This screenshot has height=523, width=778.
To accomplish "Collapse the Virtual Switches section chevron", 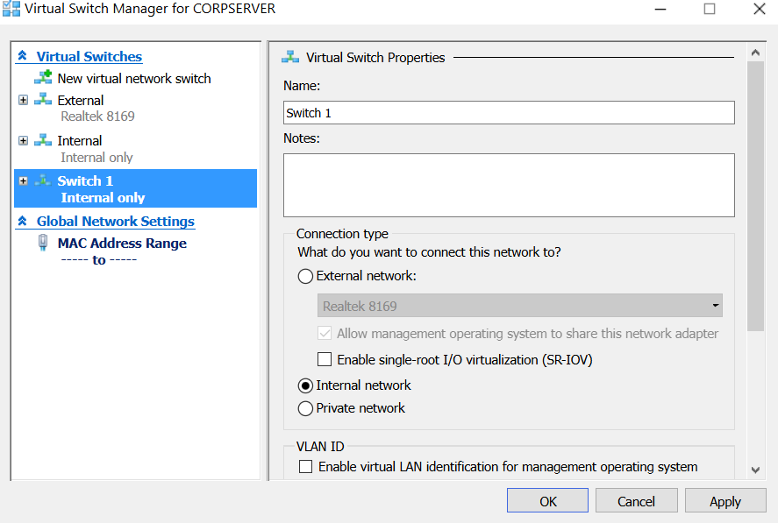I will tap(23, 56).
